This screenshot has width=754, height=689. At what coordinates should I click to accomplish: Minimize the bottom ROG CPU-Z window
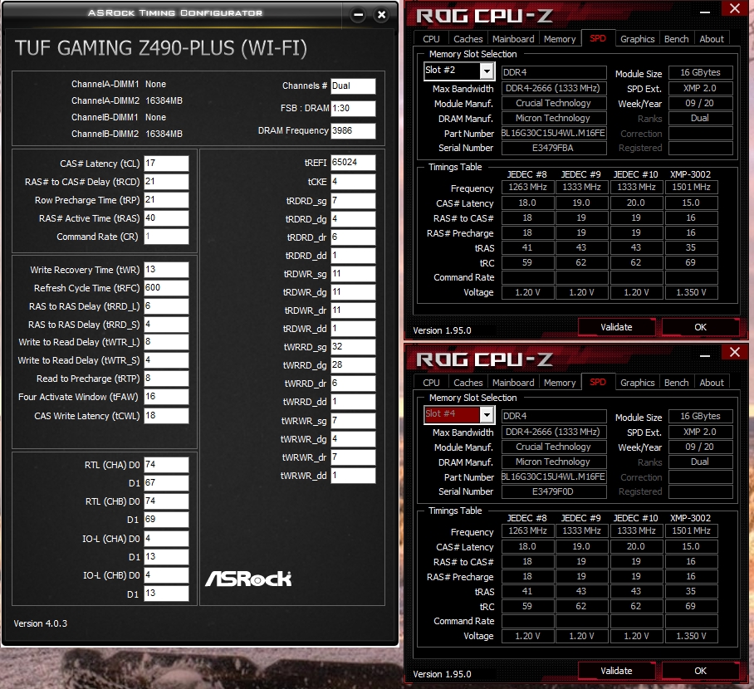point(705,356)
